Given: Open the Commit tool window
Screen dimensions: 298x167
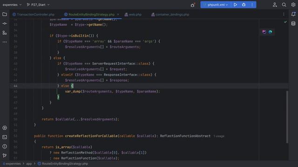Looking at the screenshot, I should tap(5, 24).
